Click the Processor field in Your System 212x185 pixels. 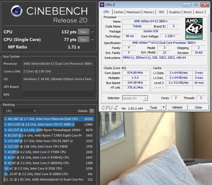(x=58, y=64)
